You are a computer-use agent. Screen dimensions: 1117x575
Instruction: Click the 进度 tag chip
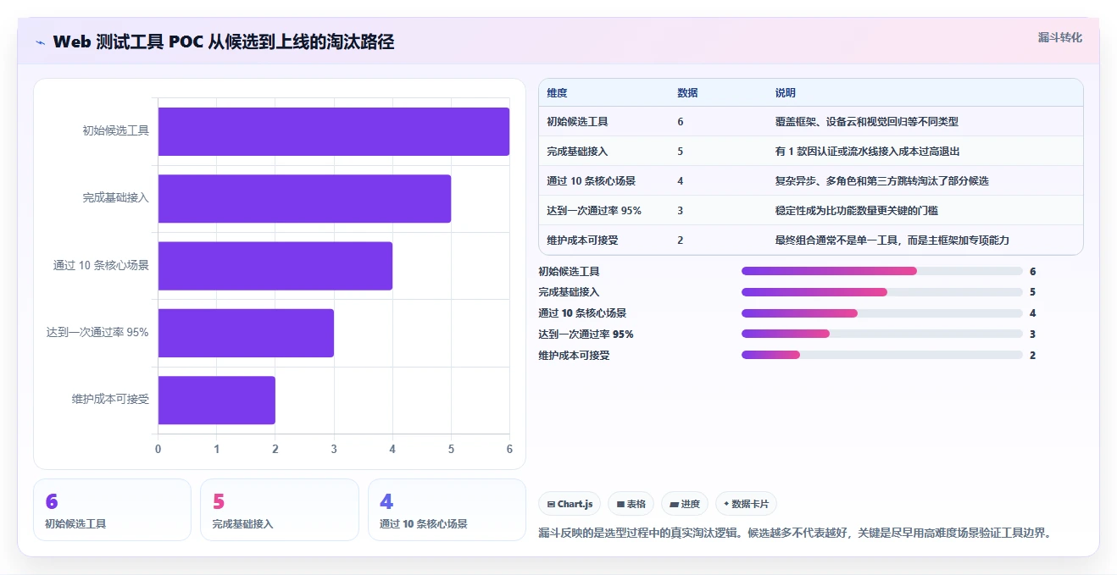[x=685, y=504]
